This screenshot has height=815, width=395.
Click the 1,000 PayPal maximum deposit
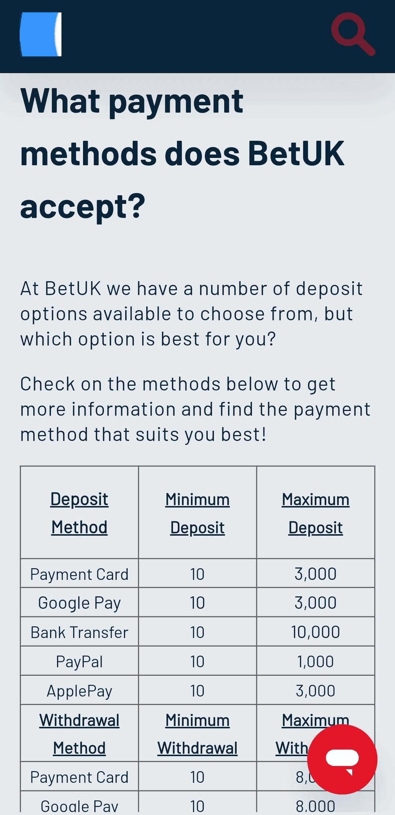click(316, 661)
